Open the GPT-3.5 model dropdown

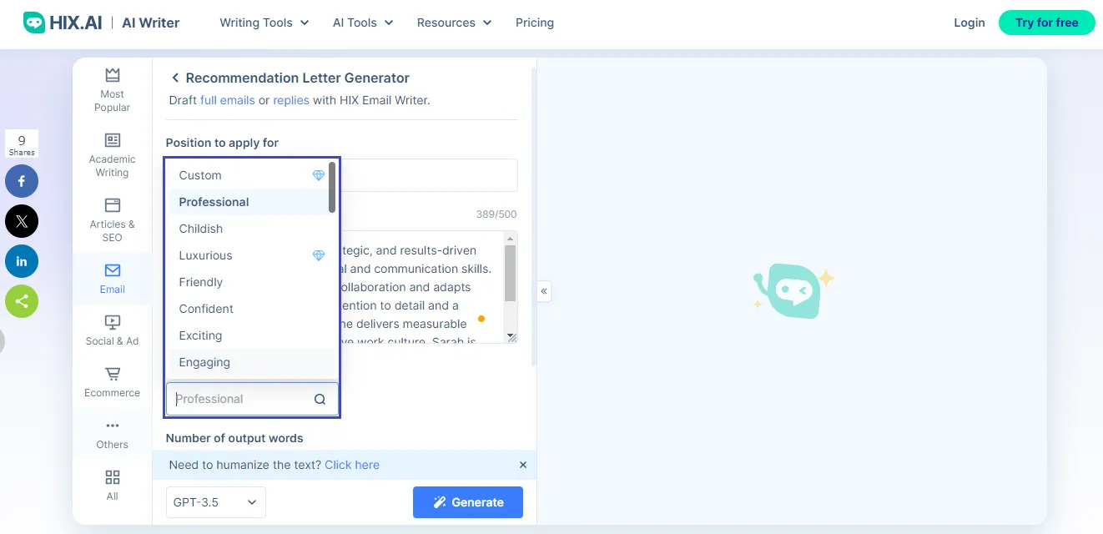pos(215,501)
